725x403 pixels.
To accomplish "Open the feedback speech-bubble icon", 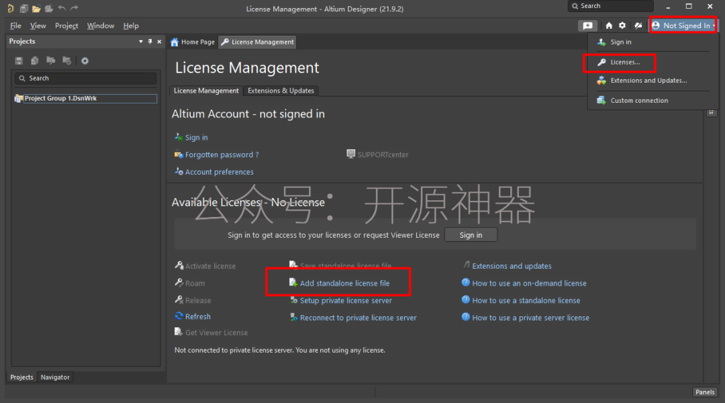I will (x=587, y=26).
